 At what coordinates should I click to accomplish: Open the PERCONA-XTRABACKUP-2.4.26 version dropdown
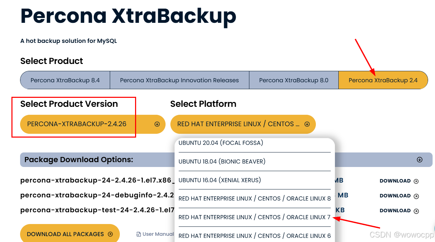(93, 124)
